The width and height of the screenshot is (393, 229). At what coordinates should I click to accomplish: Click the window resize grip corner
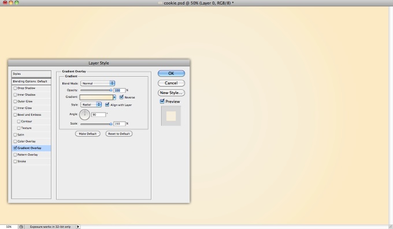pyautogui.click(x=391, y=227)
